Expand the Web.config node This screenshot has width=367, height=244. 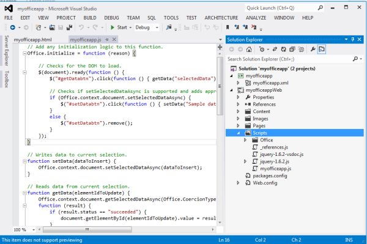click(238, 183)
